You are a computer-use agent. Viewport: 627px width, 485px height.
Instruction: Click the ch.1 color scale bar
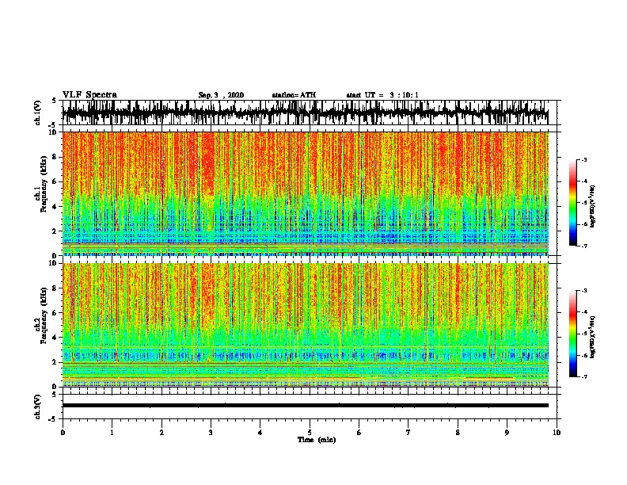(x=572, y=203)
